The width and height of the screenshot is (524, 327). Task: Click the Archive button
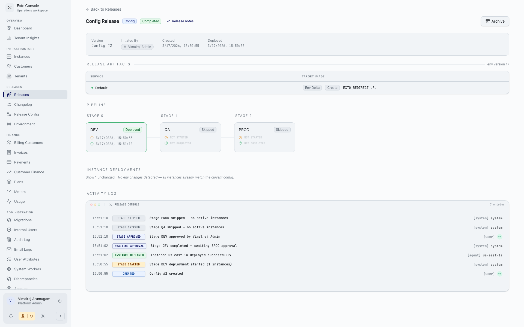tap(495, 21)
